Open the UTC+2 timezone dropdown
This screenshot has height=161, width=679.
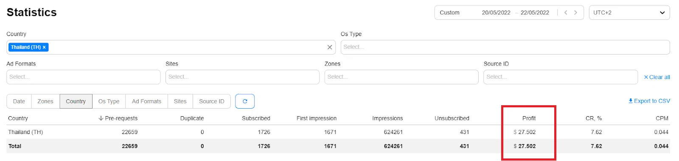click(x=629, y=13)
